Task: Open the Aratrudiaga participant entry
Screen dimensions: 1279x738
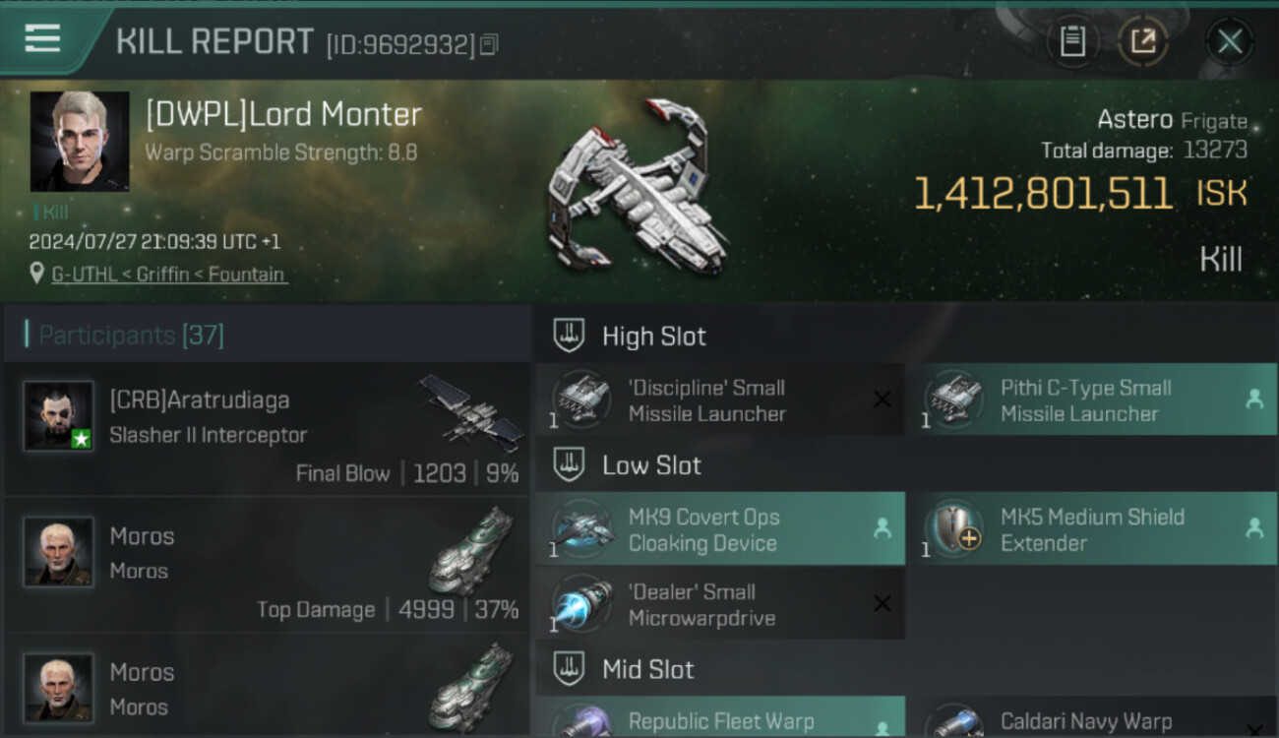Action: pos(267,429)
